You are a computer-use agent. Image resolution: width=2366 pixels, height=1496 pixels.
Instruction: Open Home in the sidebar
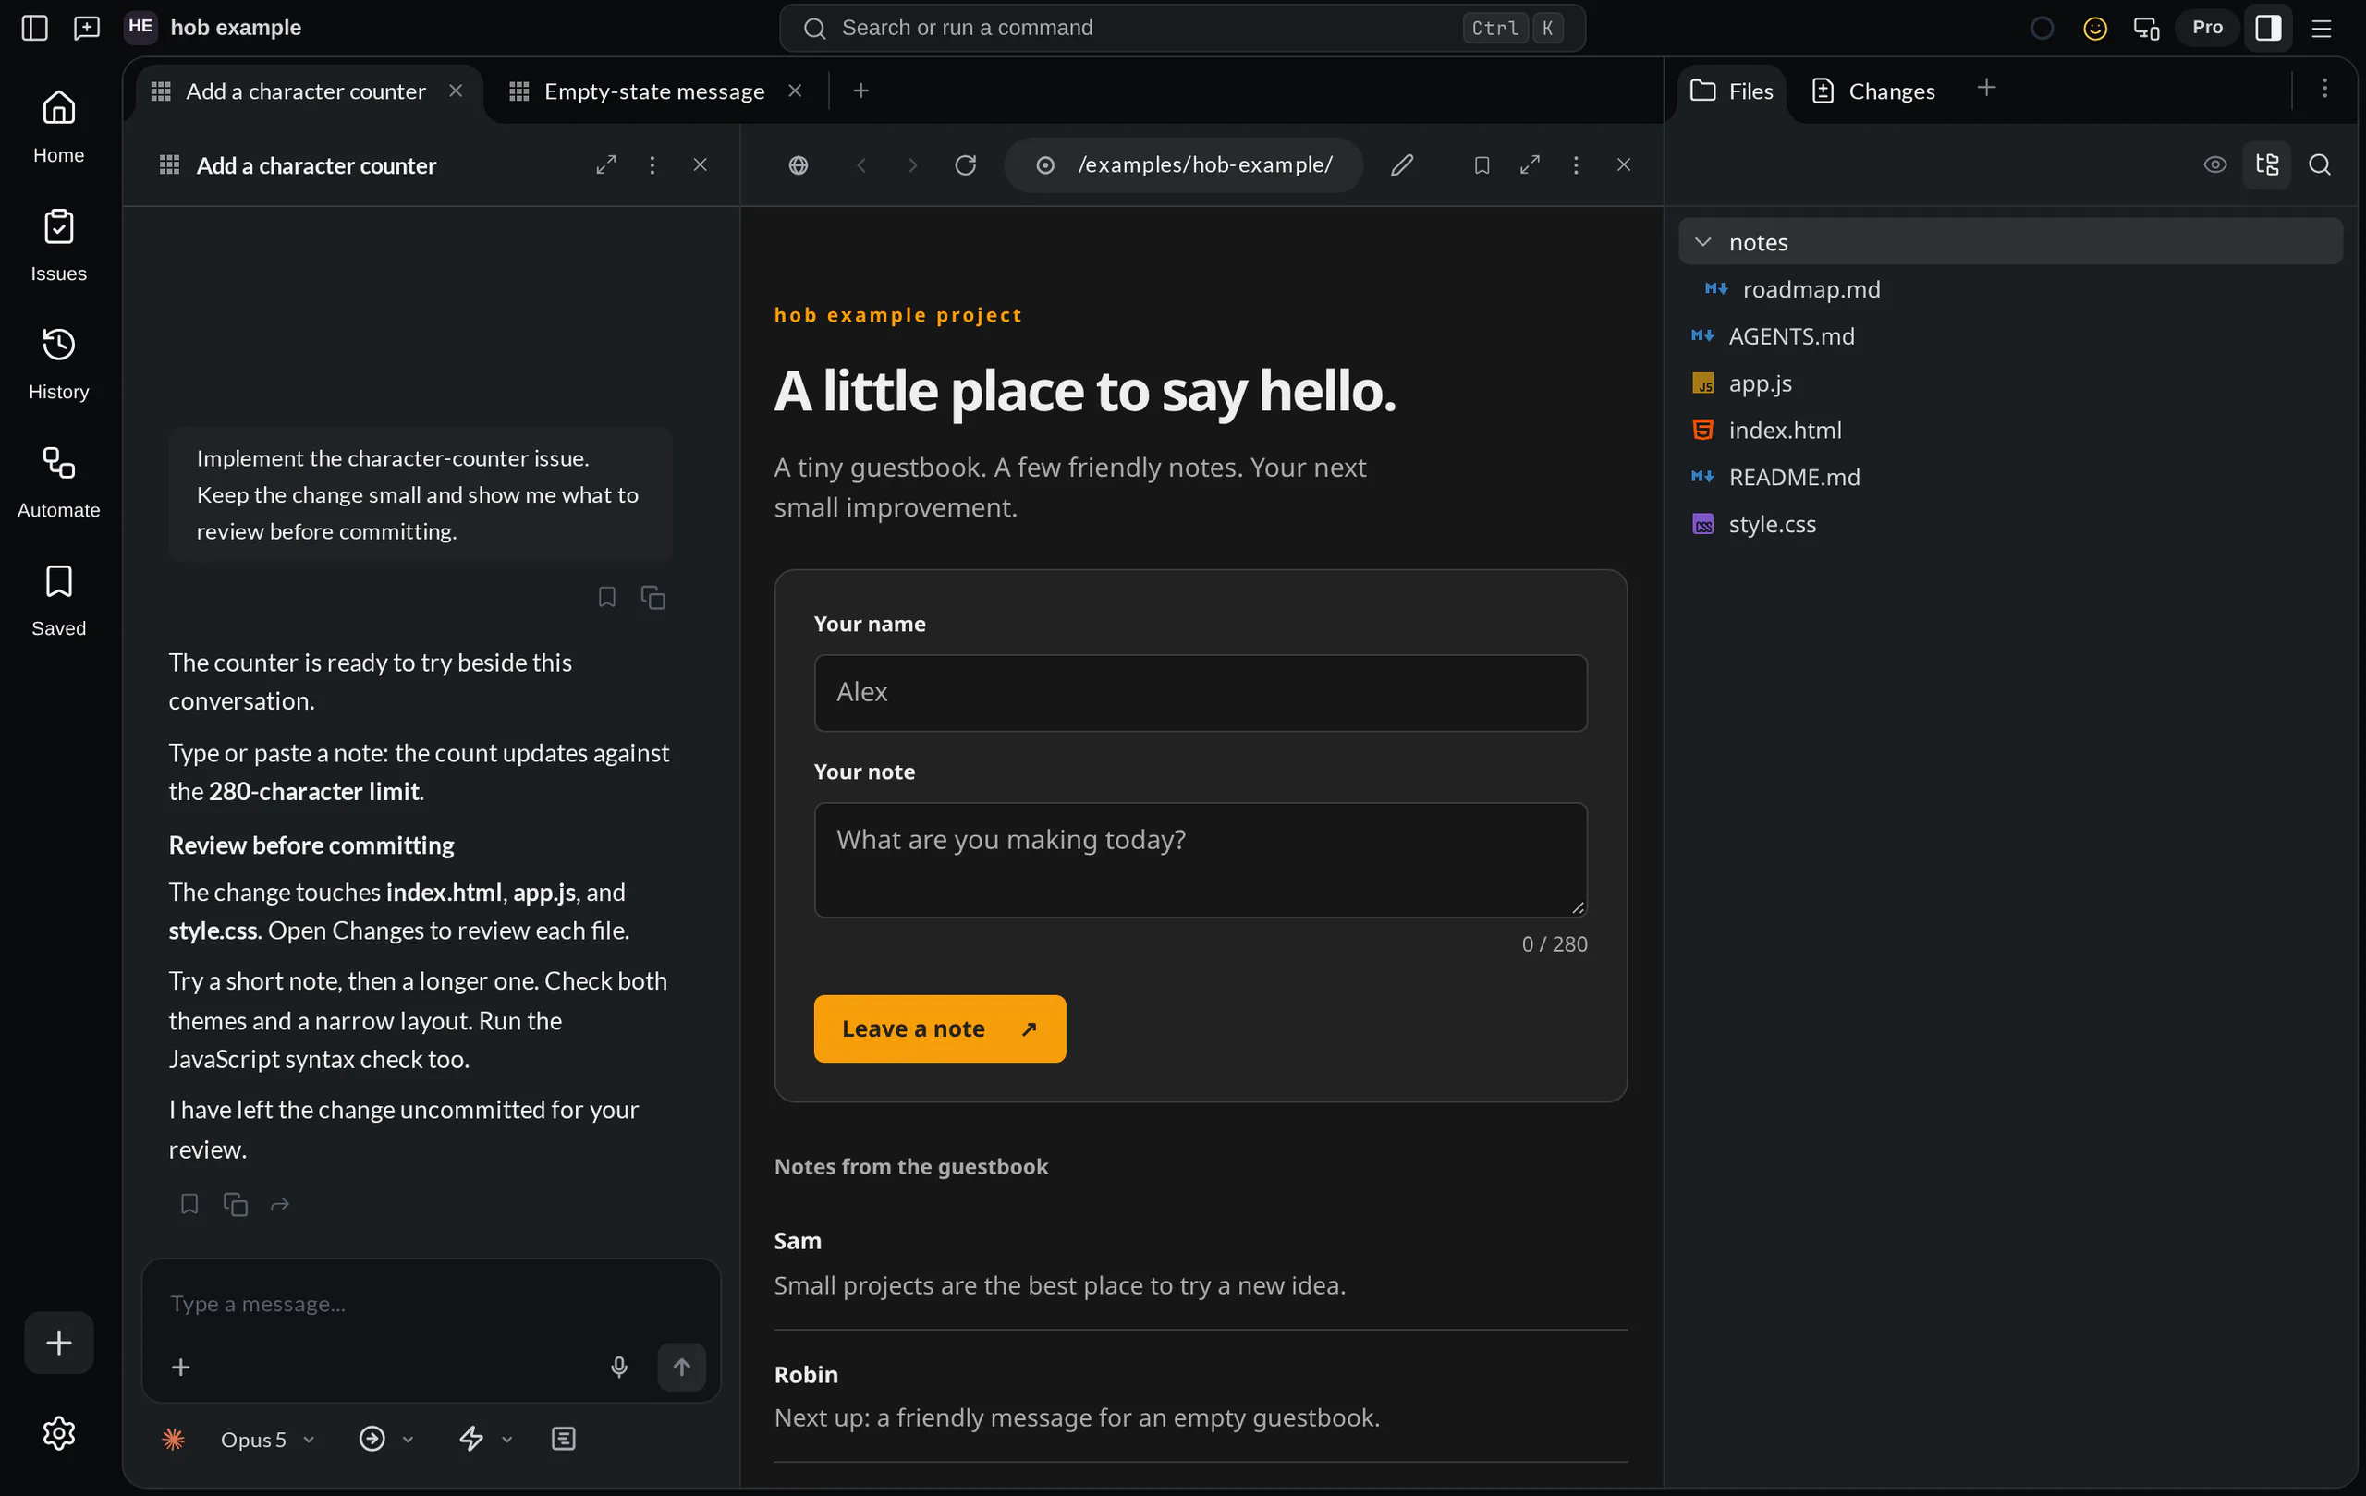click(x=59, y=127)
